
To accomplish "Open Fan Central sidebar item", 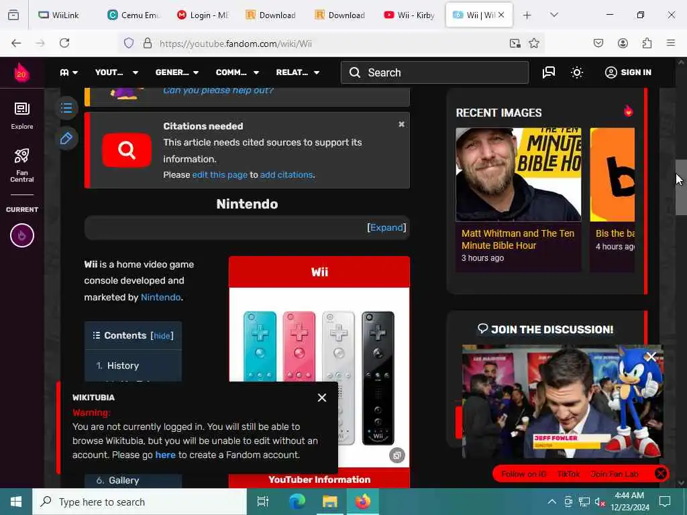I will 22,165.
